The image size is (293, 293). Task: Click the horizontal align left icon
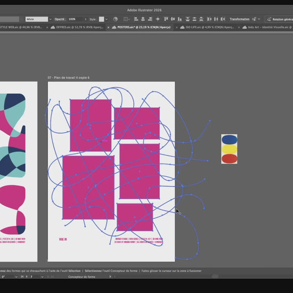[x=136, y=19]
